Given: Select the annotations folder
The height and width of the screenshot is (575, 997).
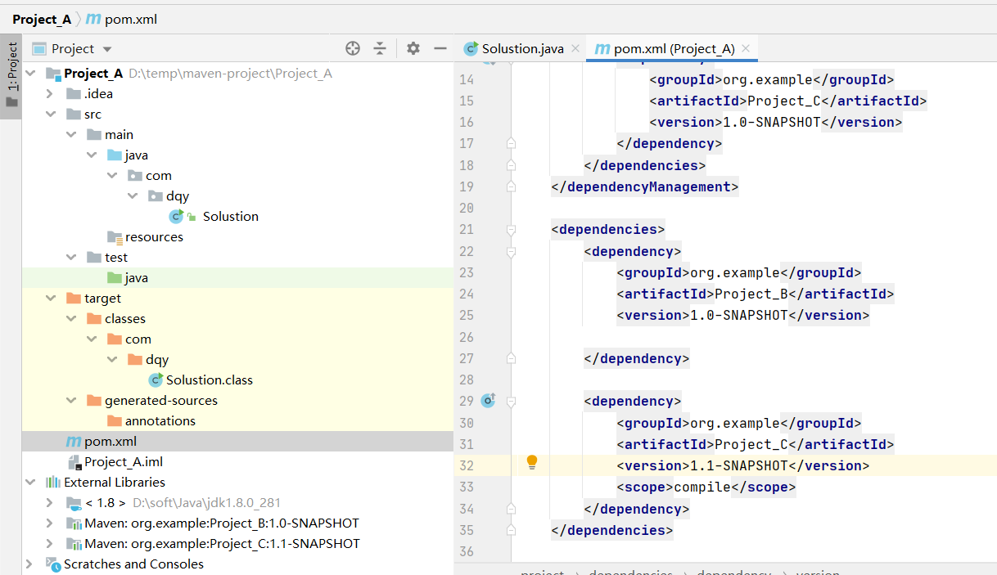Looking at the screenshot, I should [x=160, y=420].
